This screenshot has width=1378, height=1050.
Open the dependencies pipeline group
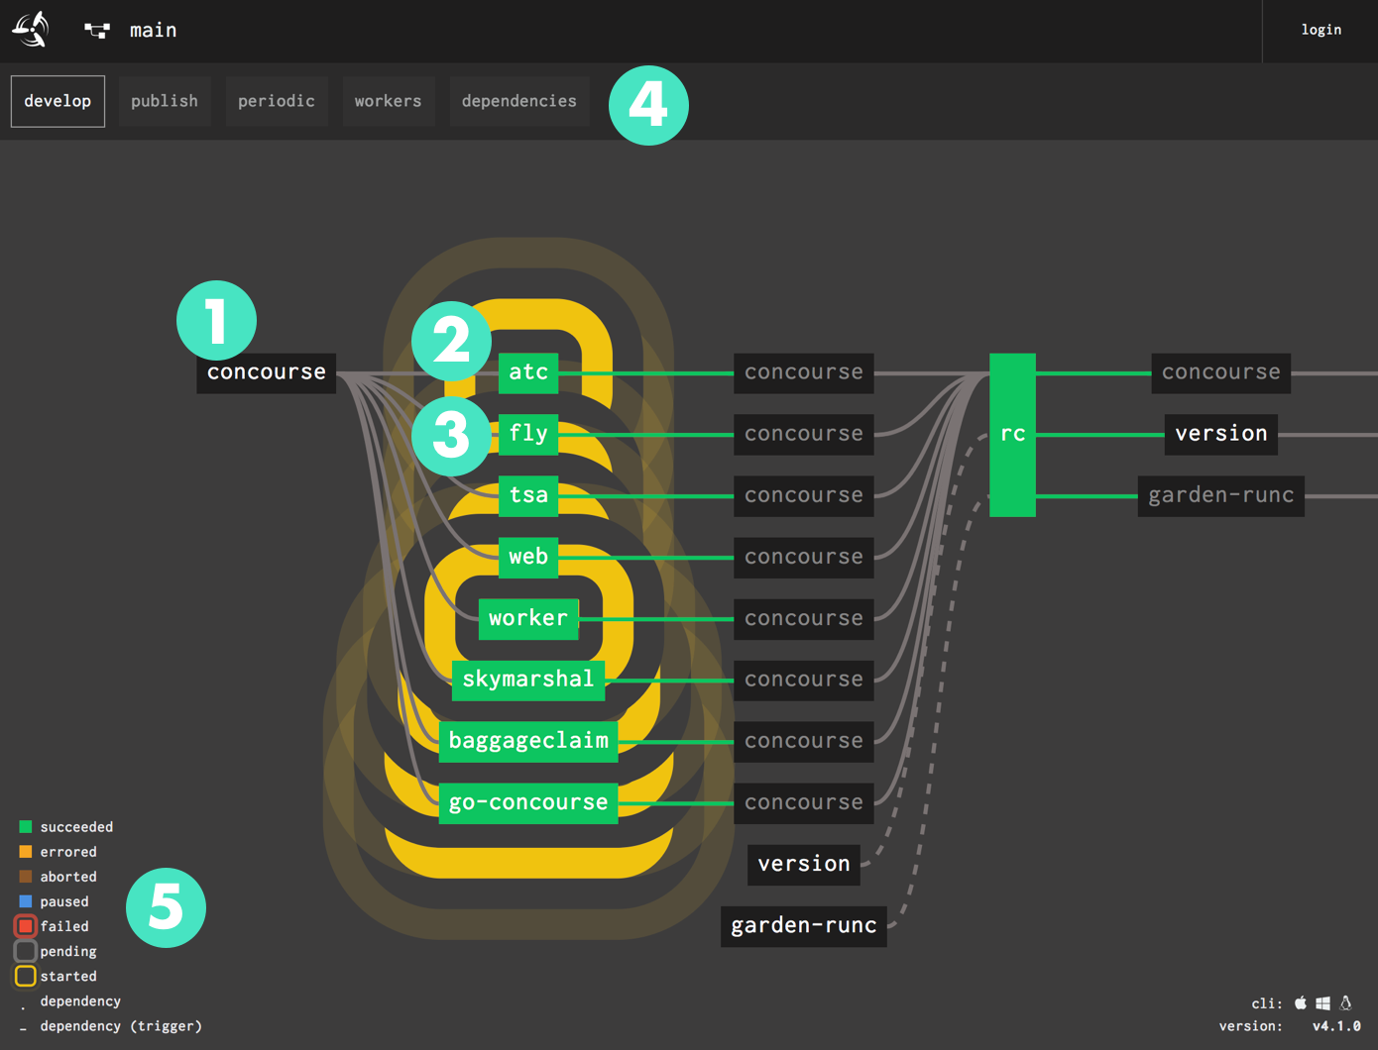518,100
